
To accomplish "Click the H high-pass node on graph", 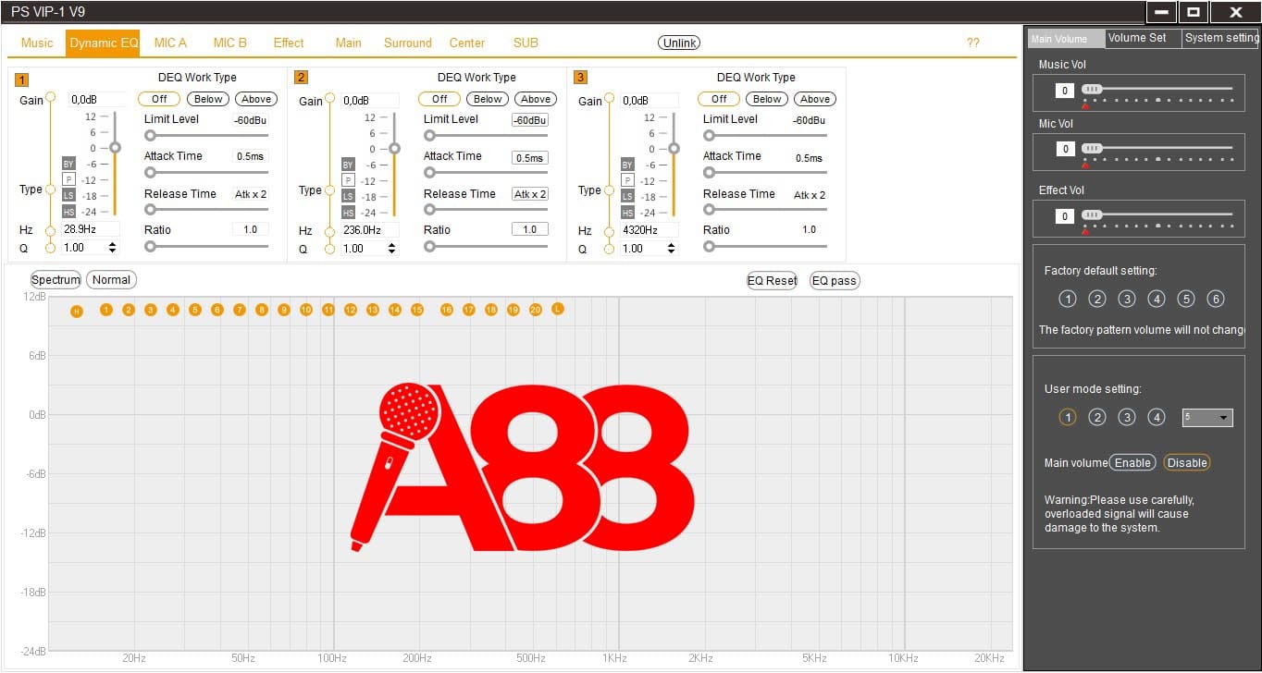I will 77,311.
